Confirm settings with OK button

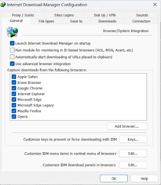click(x=114, y=179)
